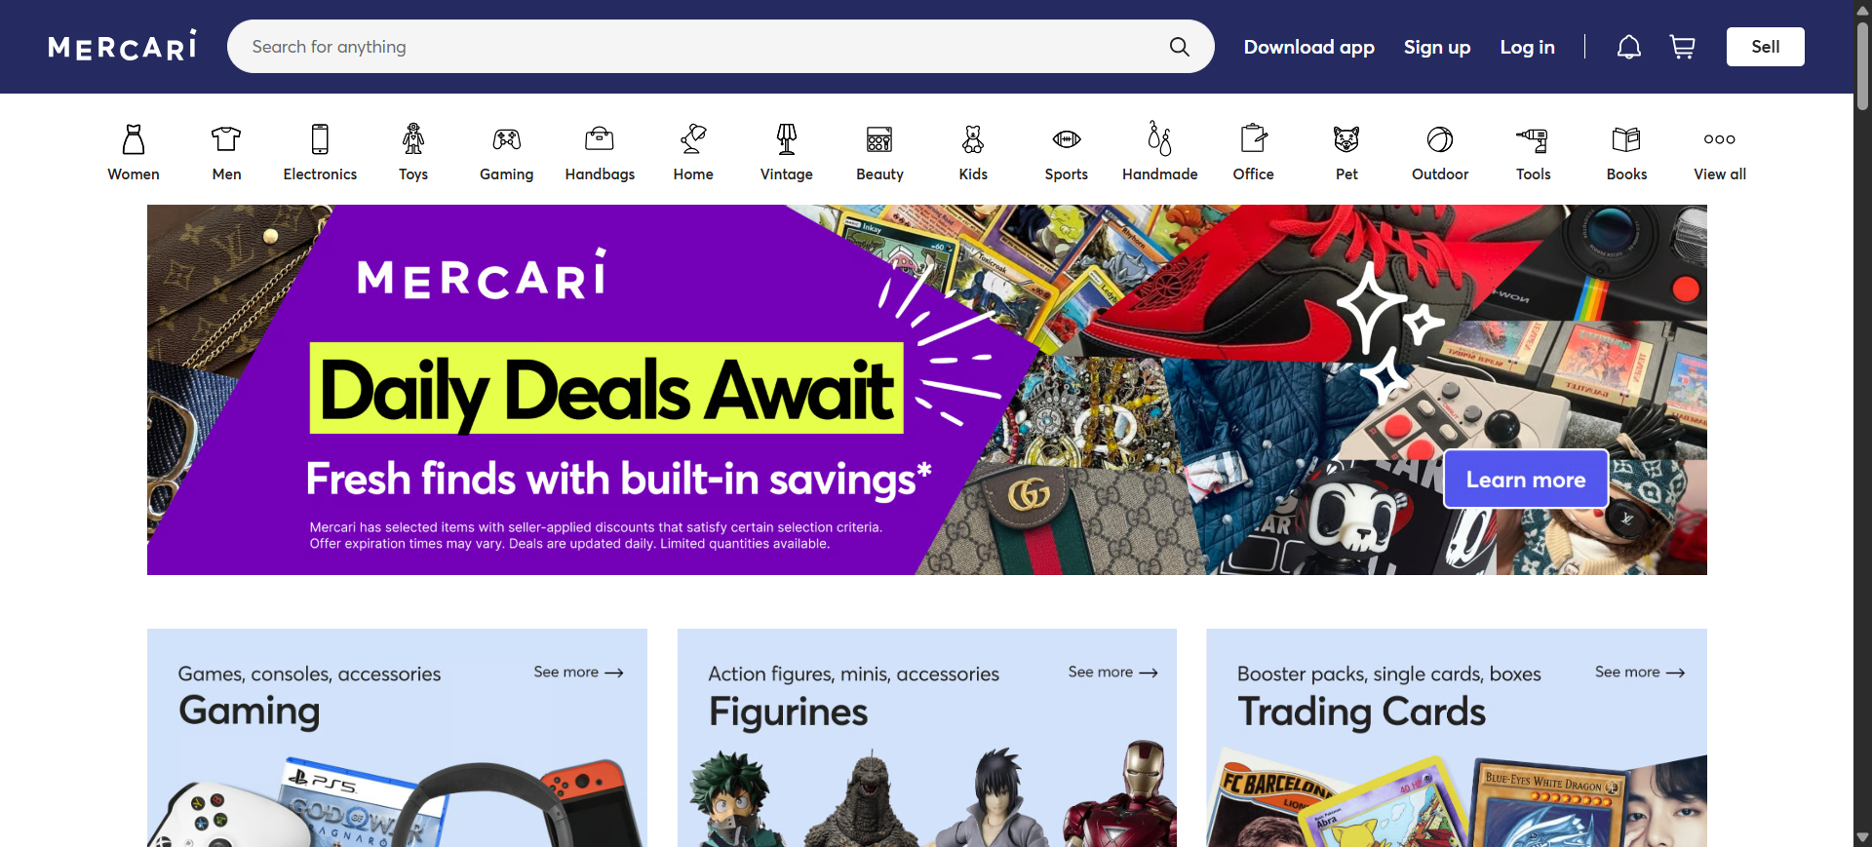Open the Log in link
Screen dimensions: 1872x847
coord(1527,47)
